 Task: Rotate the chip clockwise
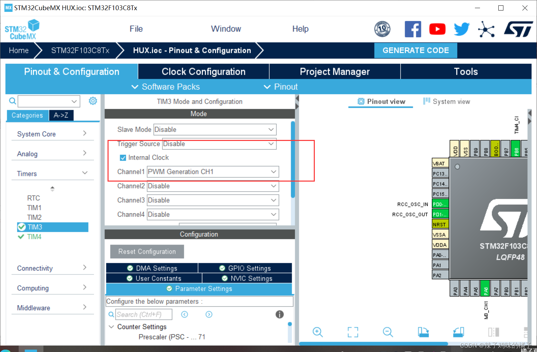[423, 332]
